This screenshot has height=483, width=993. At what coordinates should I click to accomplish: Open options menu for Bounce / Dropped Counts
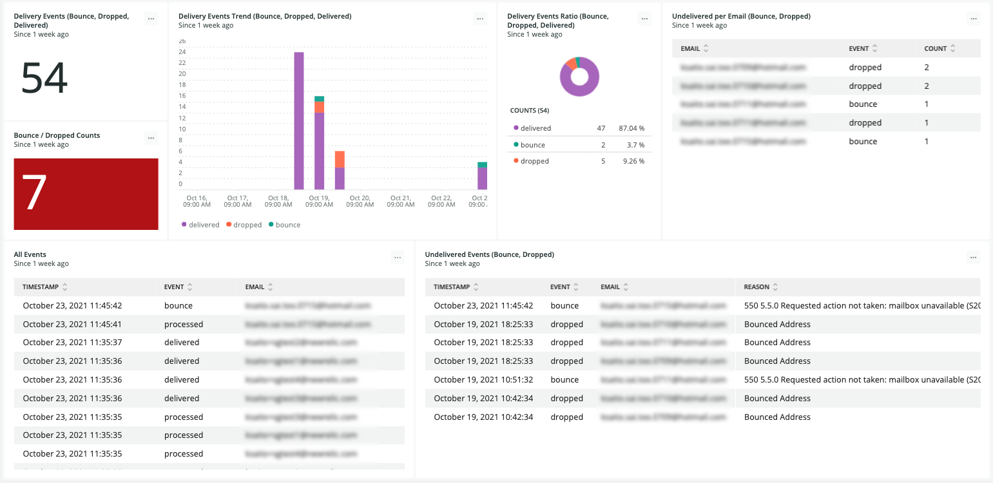pyautogui.click(x=151, y=138)
